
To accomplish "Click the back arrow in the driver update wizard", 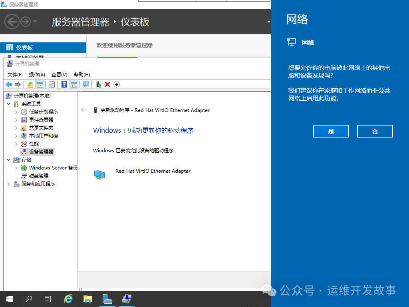I will [83, 110].
